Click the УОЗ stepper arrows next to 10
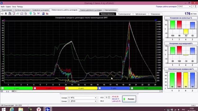This screenshot has width=198, height=111. [109, 97]
